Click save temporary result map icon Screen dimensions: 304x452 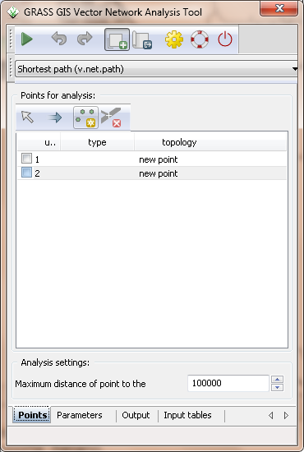click(142, 39)
